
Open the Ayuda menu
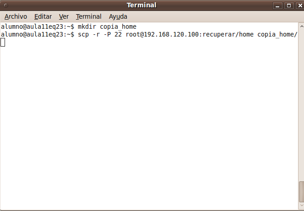(118, 16)
